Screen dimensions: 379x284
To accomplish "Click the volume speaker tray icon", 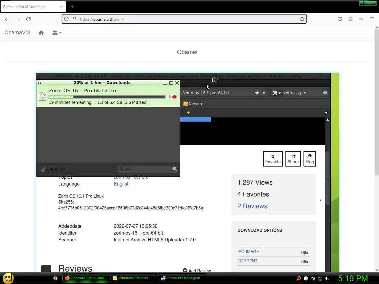I will click(x=327, y=278).
